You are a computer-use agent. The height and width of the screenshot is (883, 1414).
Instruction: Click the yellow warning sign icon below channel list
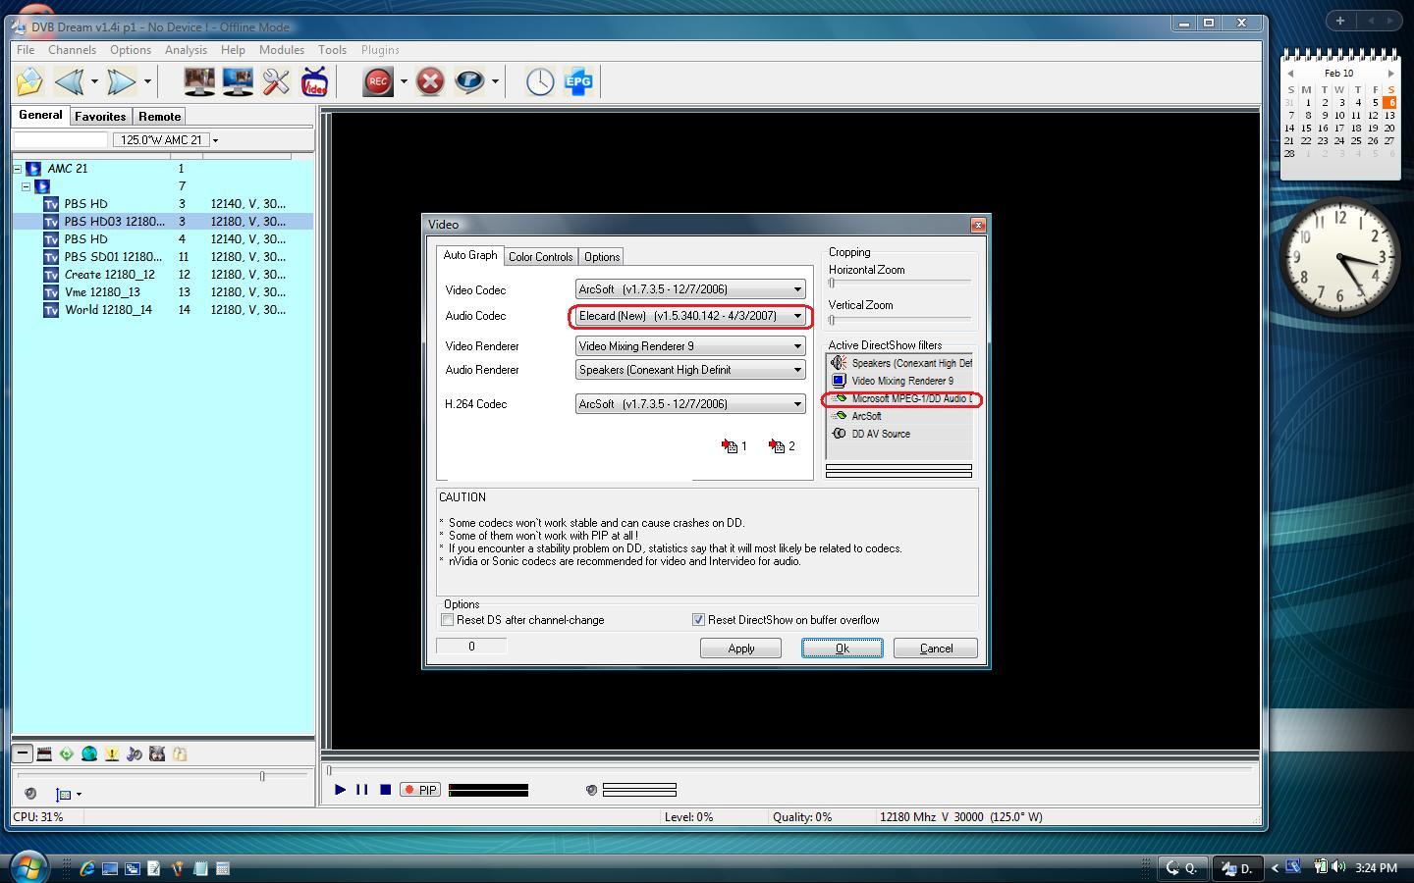click(x=112, y=753)
